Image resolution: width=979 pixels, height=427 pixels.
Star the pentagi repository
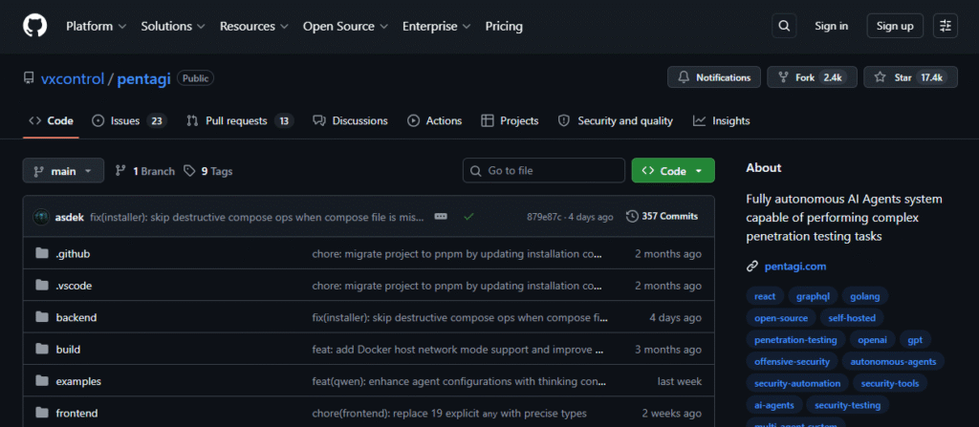point(910,77)
